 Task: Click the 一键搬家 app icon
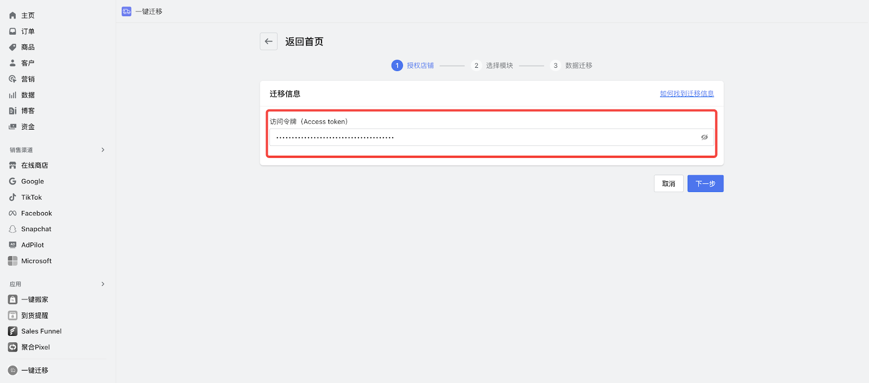coord(12,299)
